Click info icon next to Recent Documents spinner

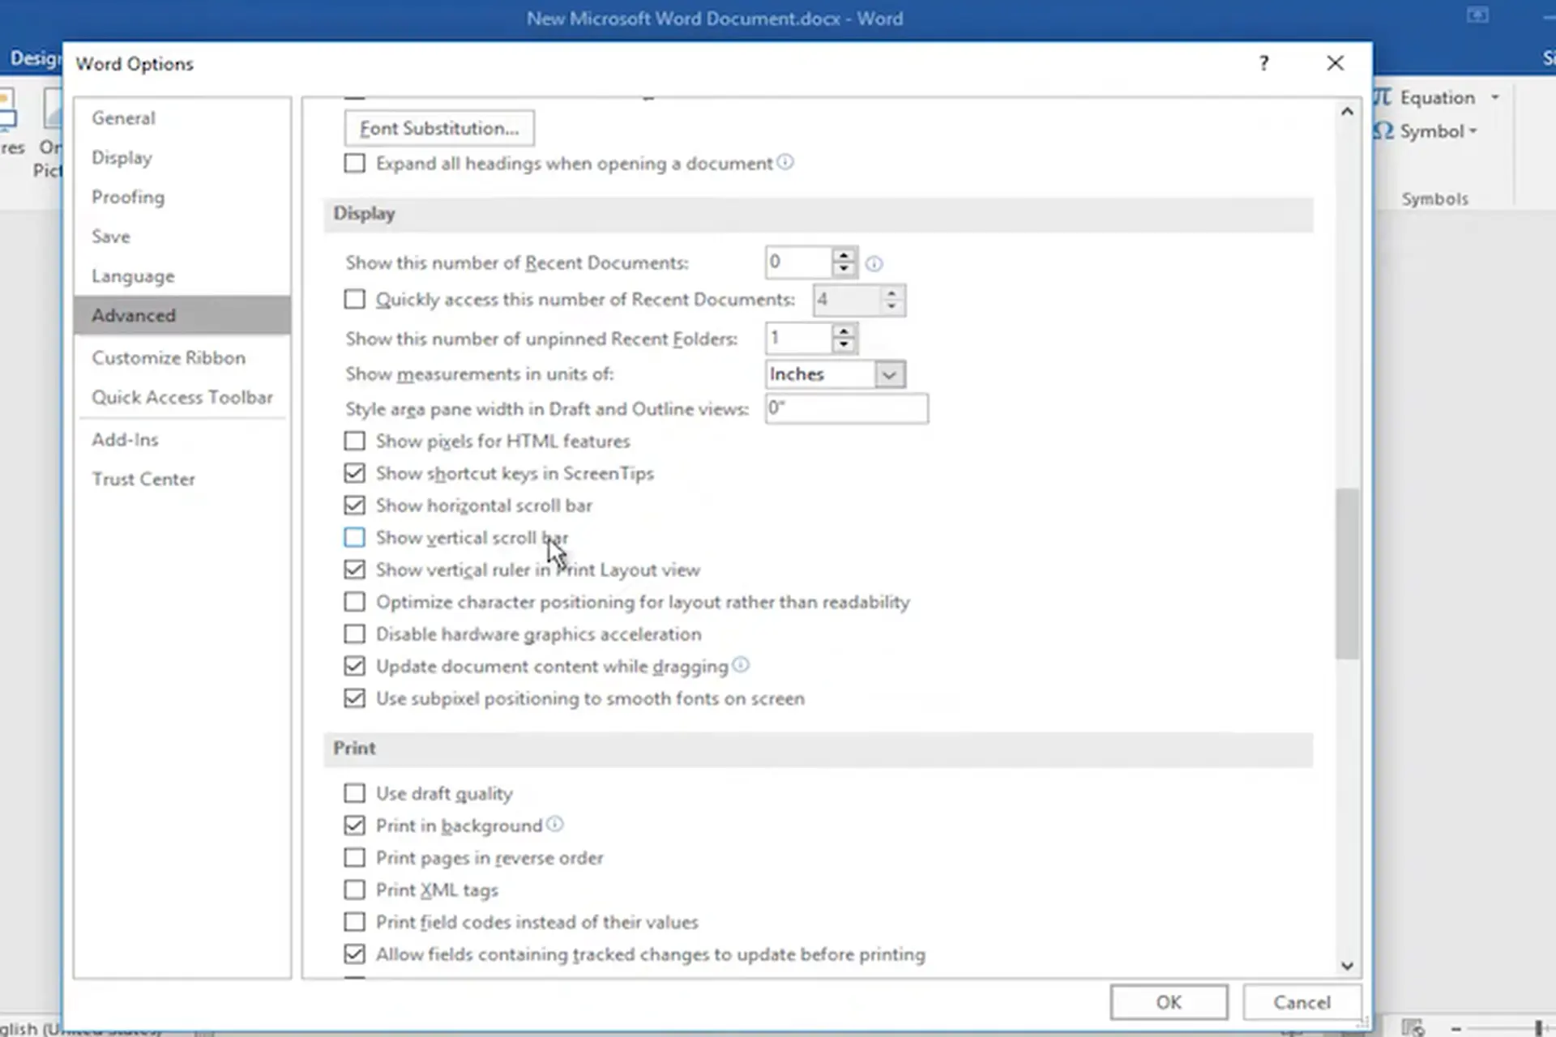(x=874, y=263)
